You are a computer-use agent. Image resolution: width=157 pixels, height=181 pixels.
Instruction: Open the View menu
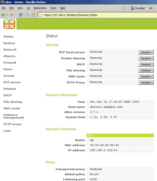point(20,8)
